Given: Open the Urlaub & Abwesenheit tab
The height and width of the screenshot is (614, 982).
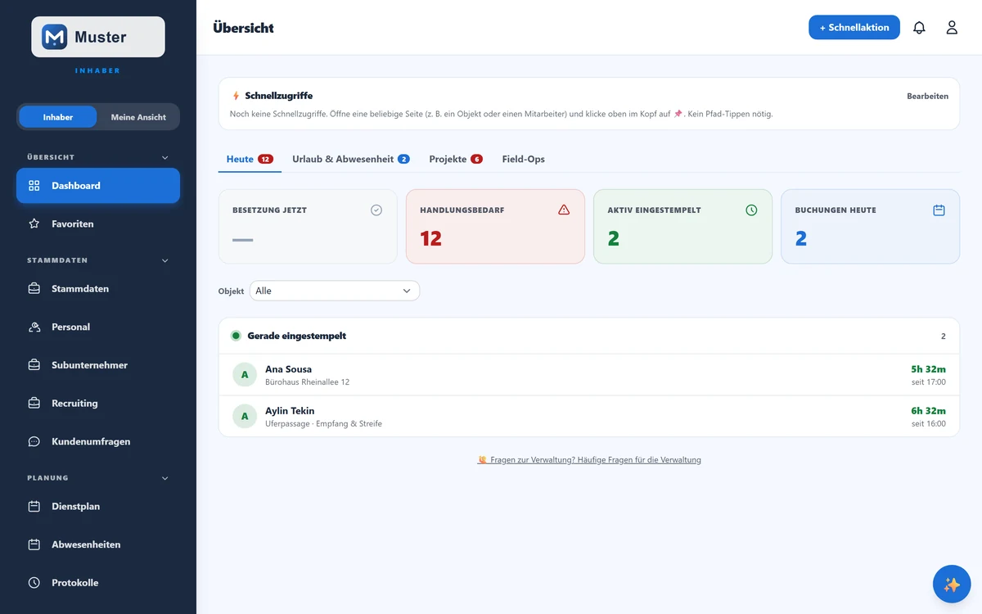Looking at the screenshot, I should 351,159.
